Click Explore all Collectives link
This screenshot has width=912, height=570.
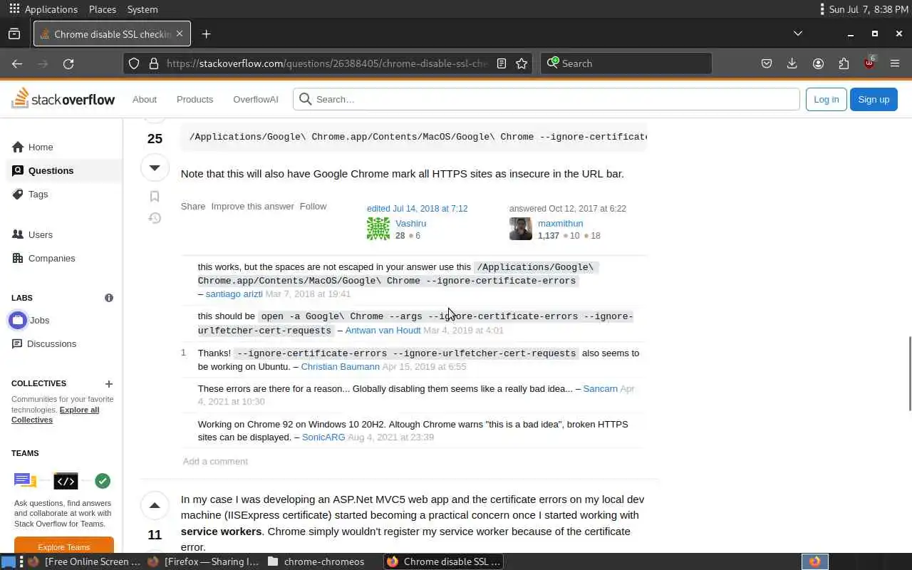pyautogui.click(x=56, y=415)
